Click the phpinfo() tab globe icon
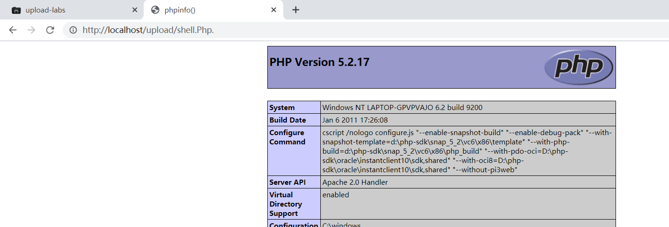Image resolution: width=669 pixels, height=227 pixels. [155, 10]
